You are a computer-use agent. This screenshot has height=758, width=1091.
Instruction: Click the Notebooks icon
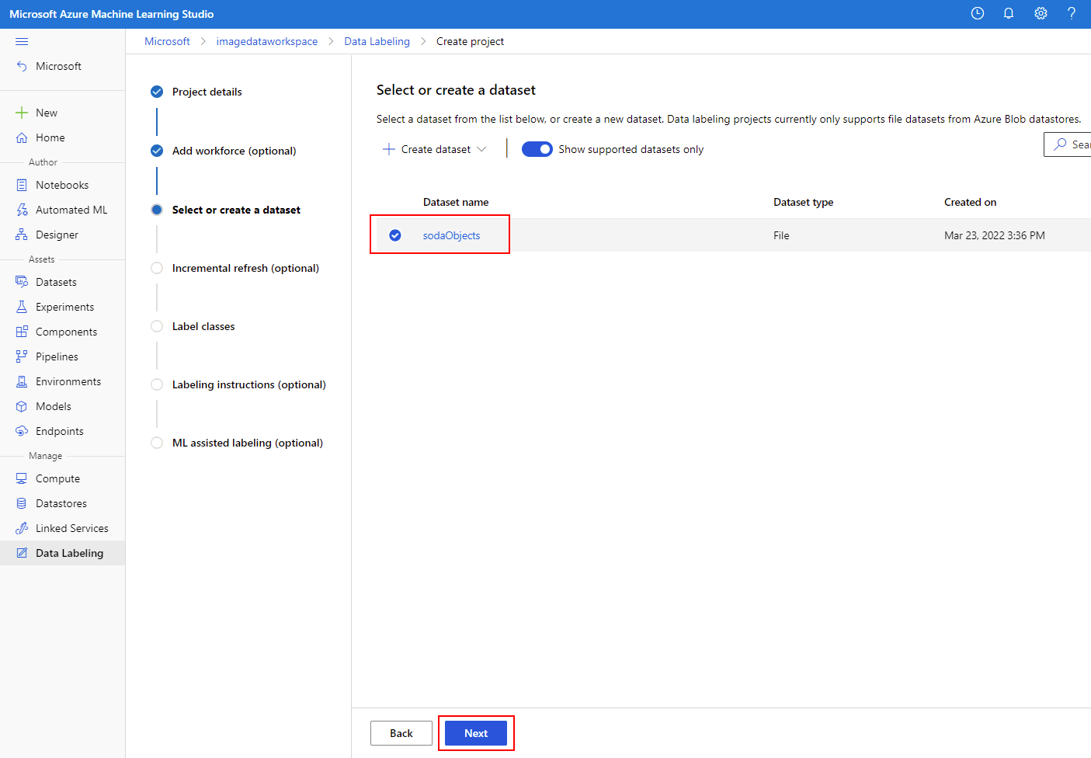click(x=22, y=185)
